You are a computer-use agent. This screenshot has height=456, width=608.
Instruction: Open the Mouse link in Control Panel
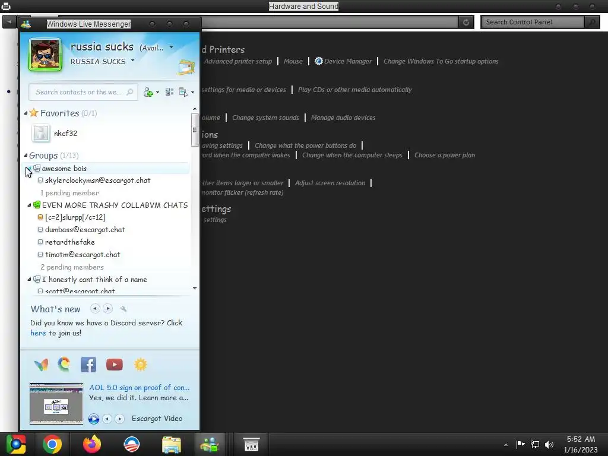tap(293, 61)
